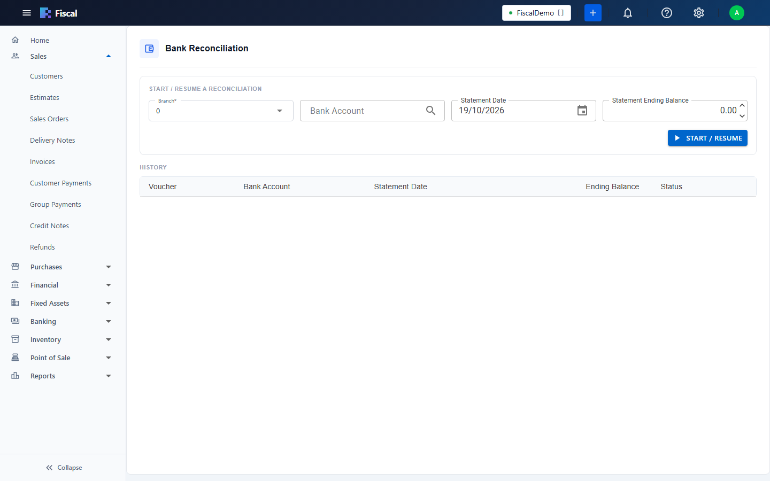Open Credit Notes in the sidebar
Screen dimensions: 770x481
[x=49, y=226]
